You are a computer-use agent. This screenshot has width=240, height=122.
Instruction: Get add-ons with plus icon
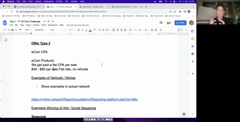192,74
